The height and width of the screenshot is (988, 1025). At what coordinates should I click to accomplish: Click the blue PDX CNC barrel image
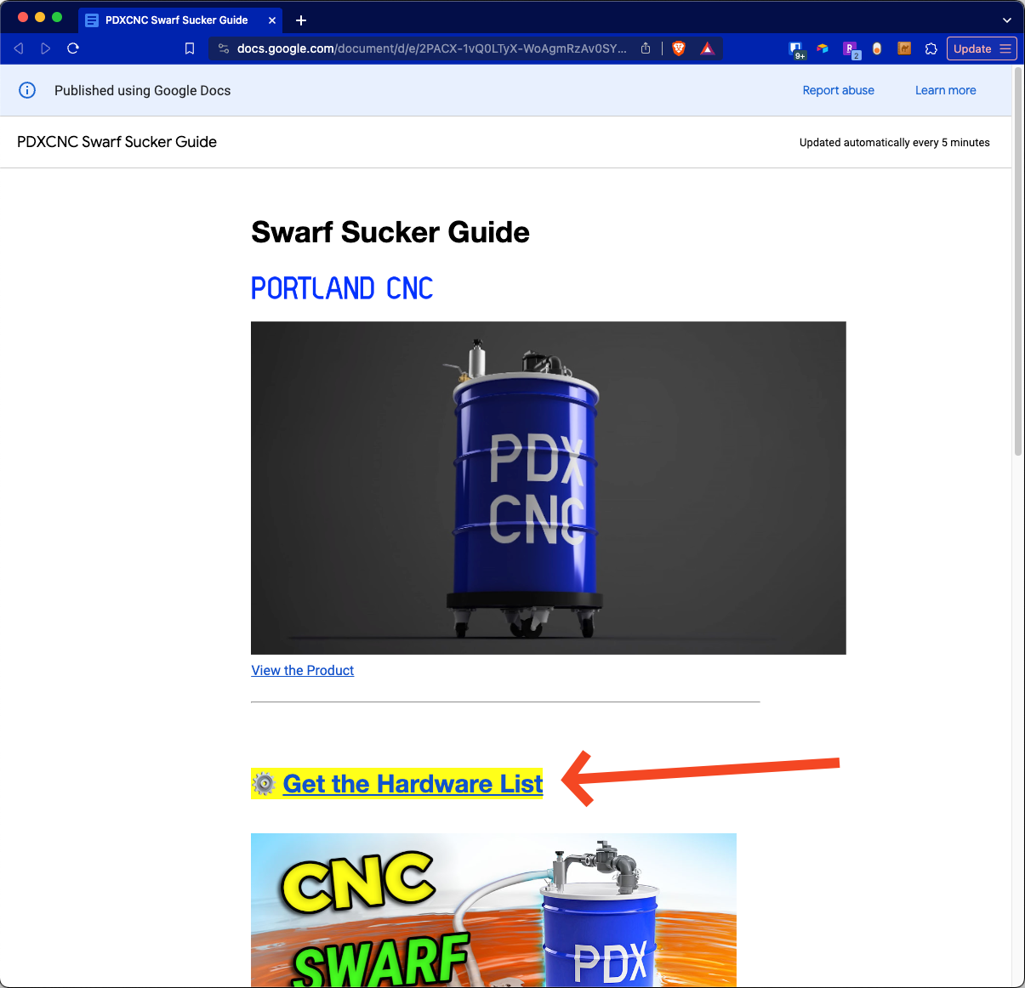click(549, 488)
